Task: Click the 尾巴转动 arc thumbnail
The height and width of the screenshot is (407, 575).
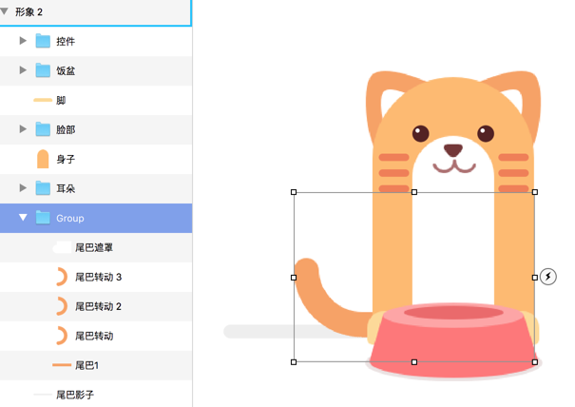Action: coord(62,336)
